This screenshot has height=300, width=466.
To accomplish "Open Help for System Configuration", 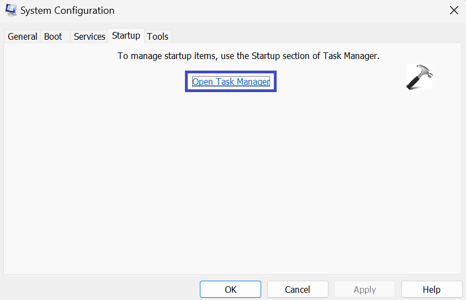I will 431,290.
